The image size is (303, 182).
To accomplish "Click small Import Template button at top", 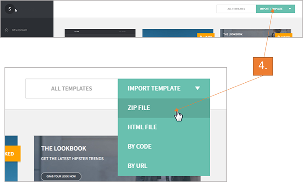I will click(x=275, y=9).
